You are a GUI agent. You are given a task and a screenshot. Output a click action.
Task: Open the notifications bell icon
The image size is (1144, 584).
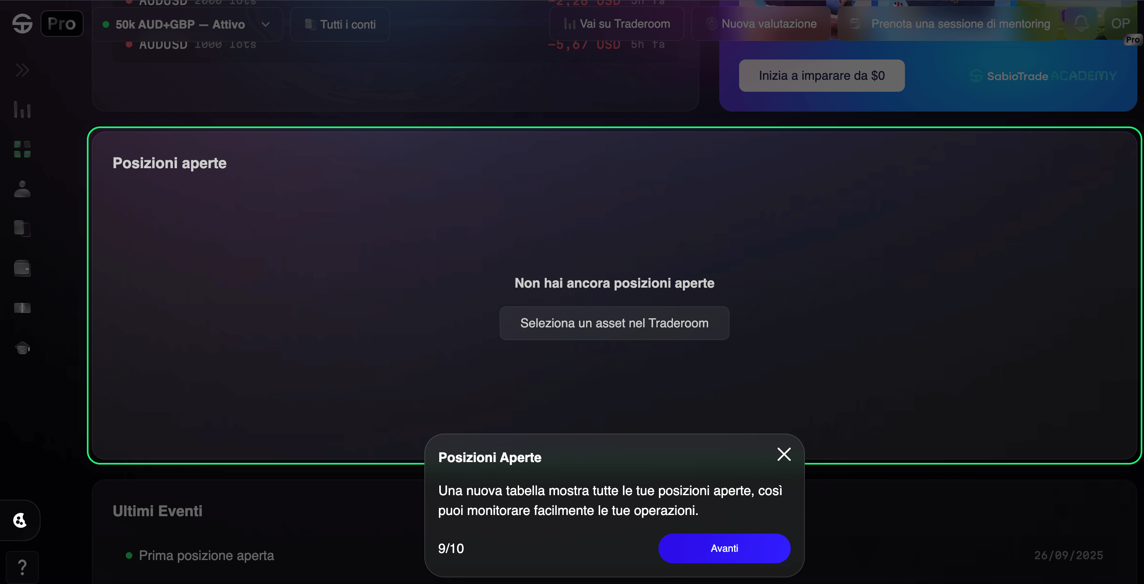(x=1081, y=23)
